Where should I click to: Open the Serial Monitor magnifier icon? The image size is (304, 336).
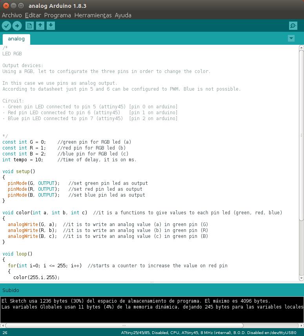coord(293,26)
